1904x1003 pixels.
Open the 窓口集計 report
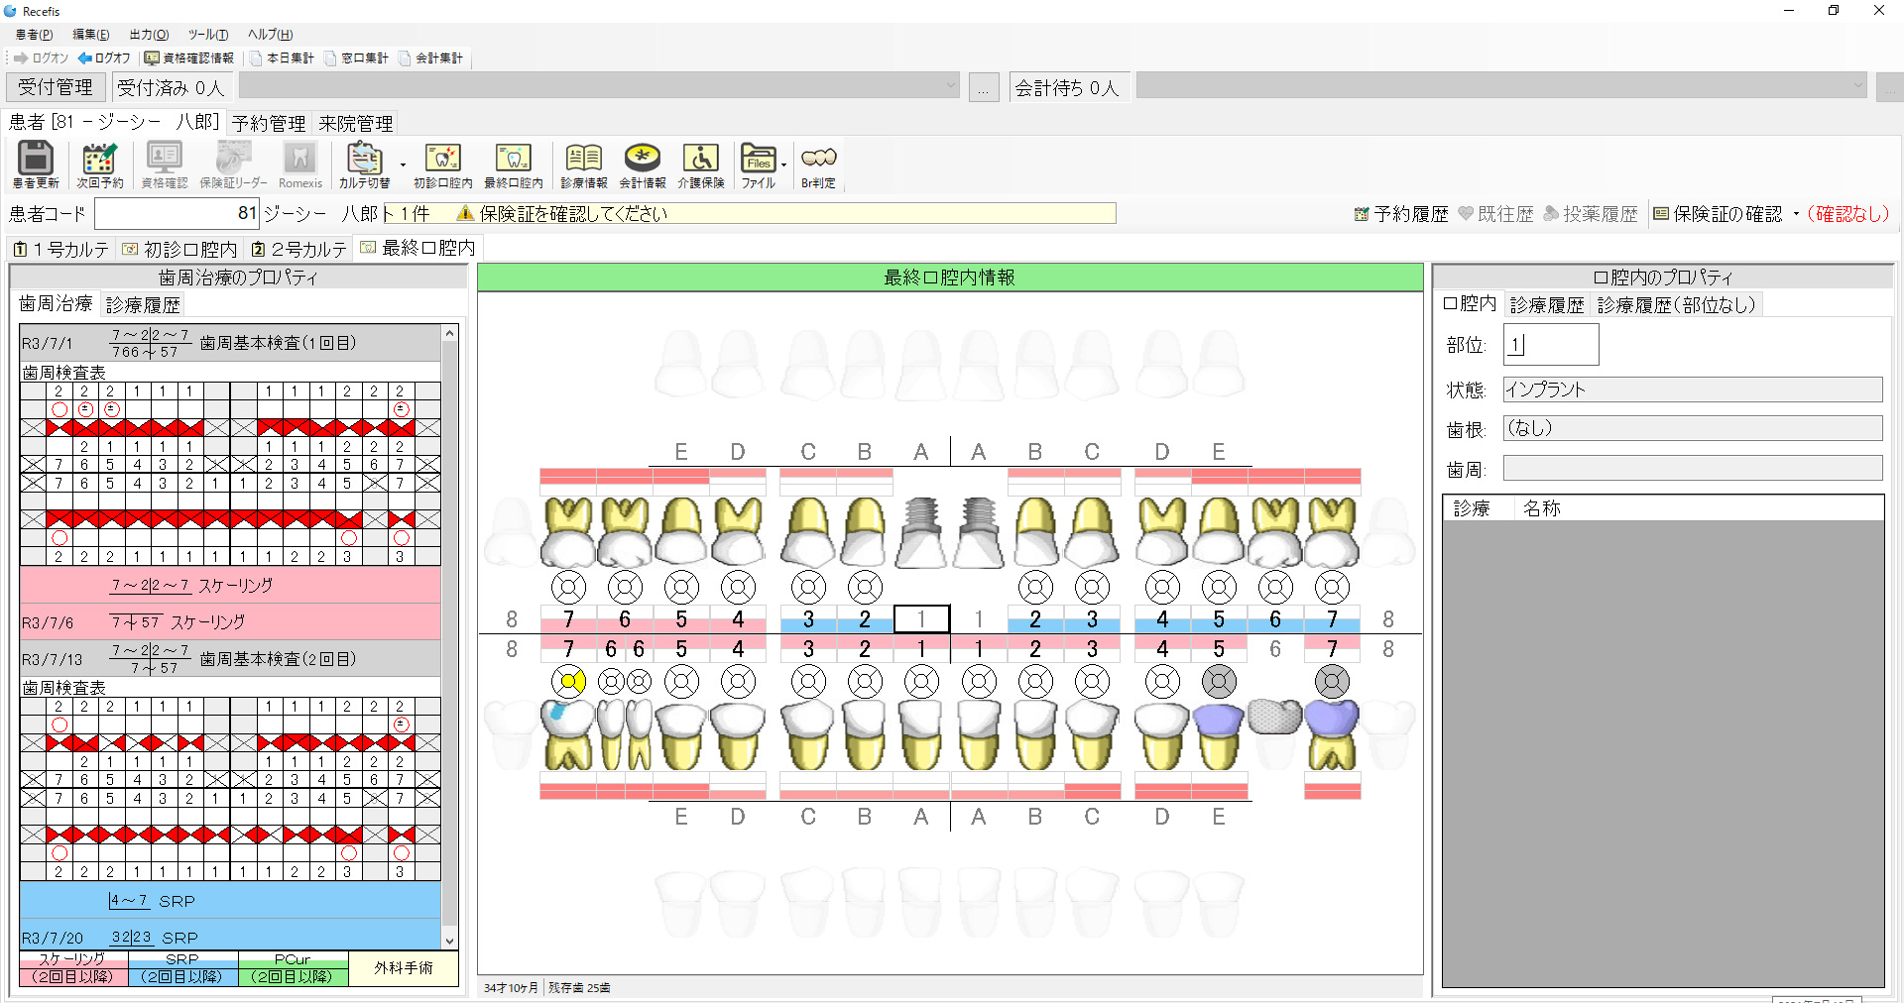point(356,58)
